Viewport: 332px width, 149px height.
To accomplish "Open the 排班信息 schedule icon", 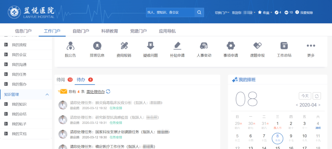I will (x=97, y=46).
